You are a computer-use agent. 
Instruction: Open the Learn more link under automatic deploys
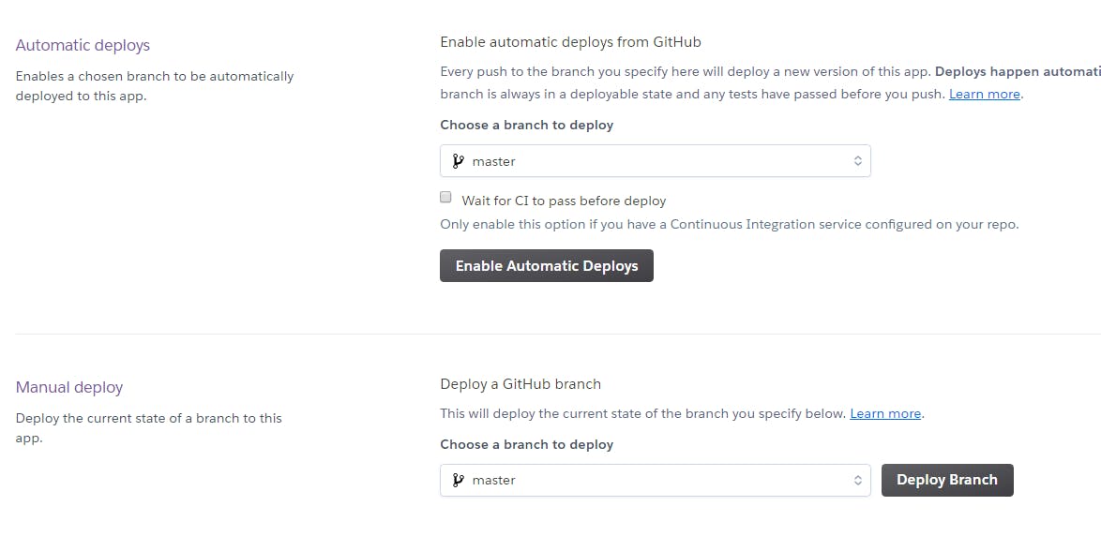(985, 94)
